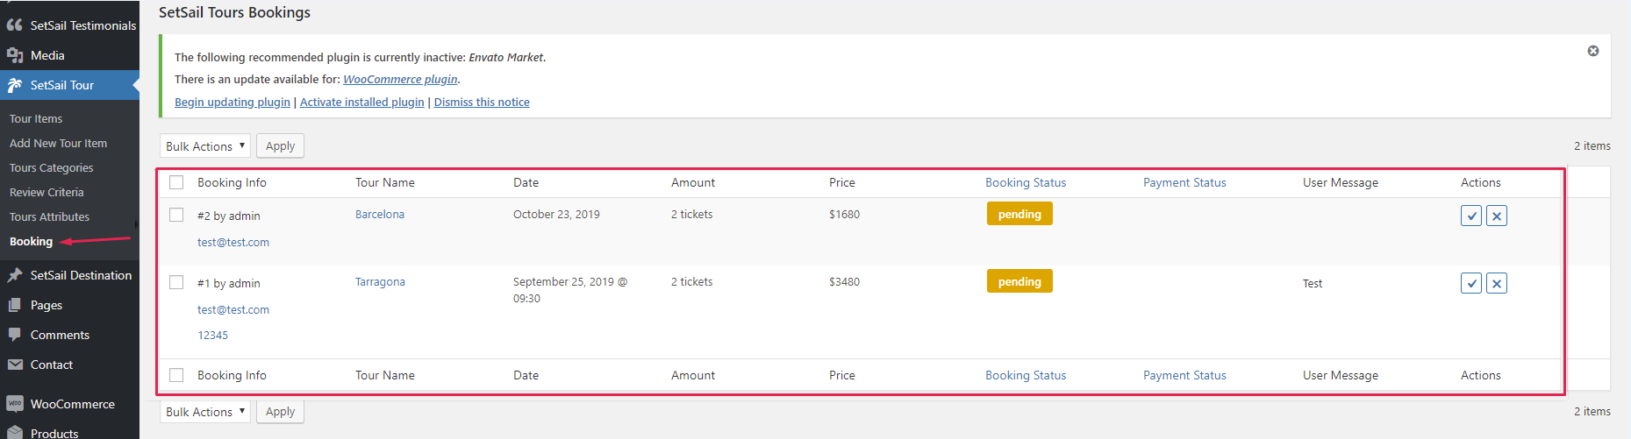Sort by Booking Status column header

point(1026,182)
